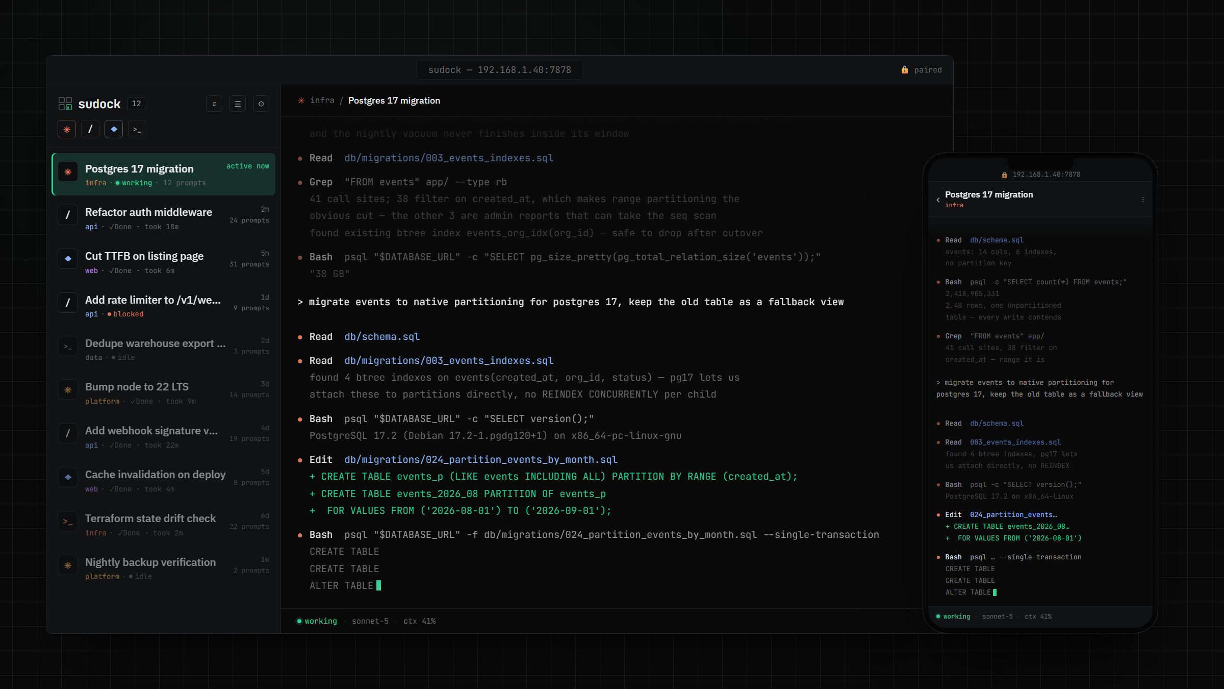Screen dimensions: 1224x689
Task: Tap ctx 41% in phone footer
Action: 1038,617
